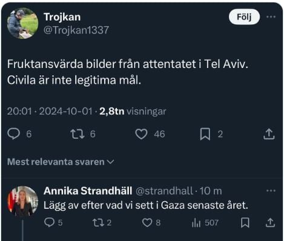Share the main tweet via share icon
Screen dimensions: 284x241
click(x=269, y=134)
